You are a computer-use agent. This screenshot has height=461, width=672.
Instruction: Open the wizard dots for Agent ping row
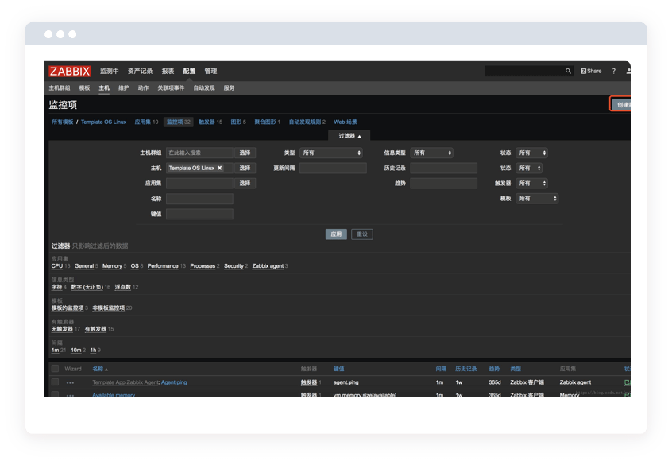pyautogui.click(x=70, y=382)
